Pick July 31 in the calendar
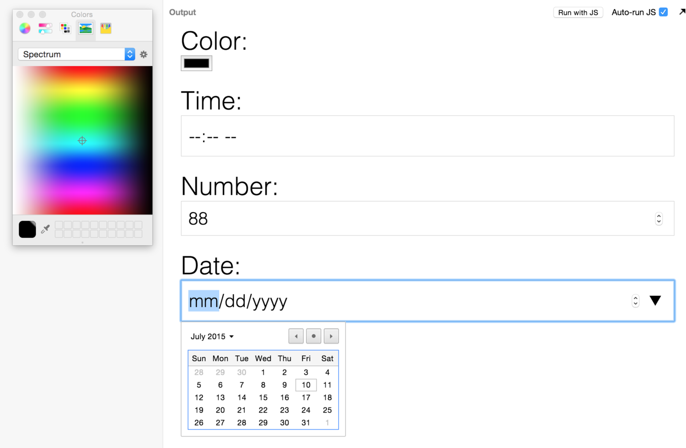Image resolution: width=686 pixels, height=448 pixels. (x=306, y=423)
